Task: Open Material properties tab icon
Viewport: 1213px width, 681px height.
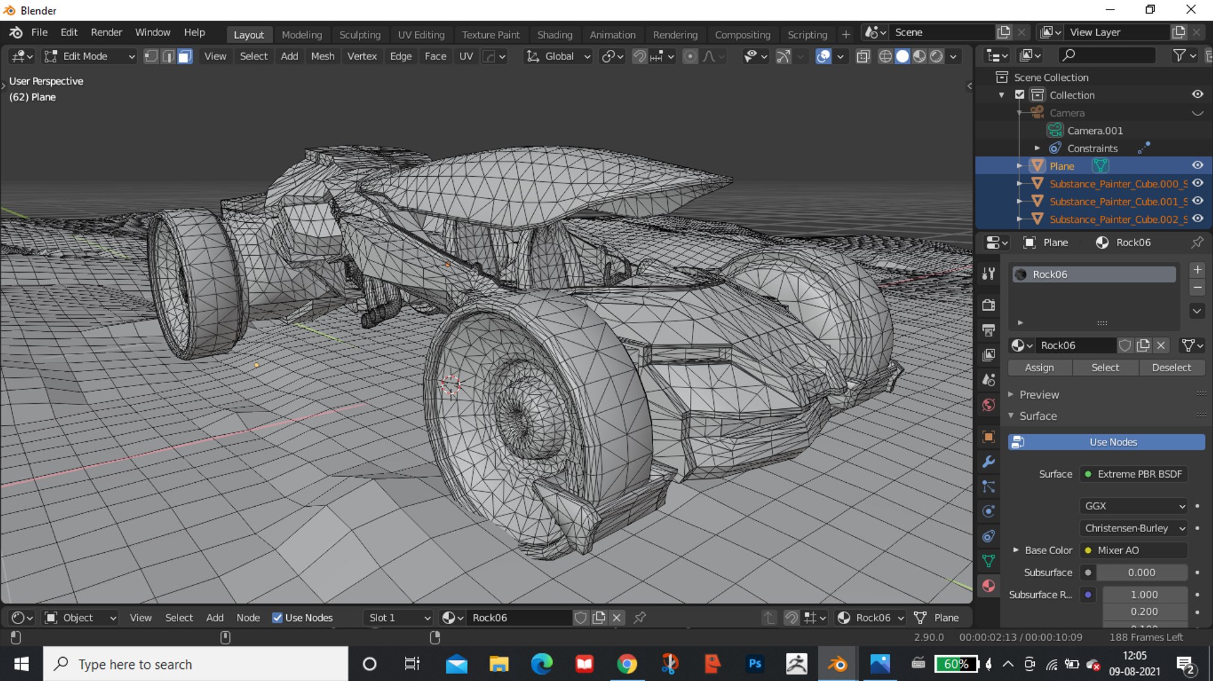Action: pyautogui.click(x=989, y=586)
